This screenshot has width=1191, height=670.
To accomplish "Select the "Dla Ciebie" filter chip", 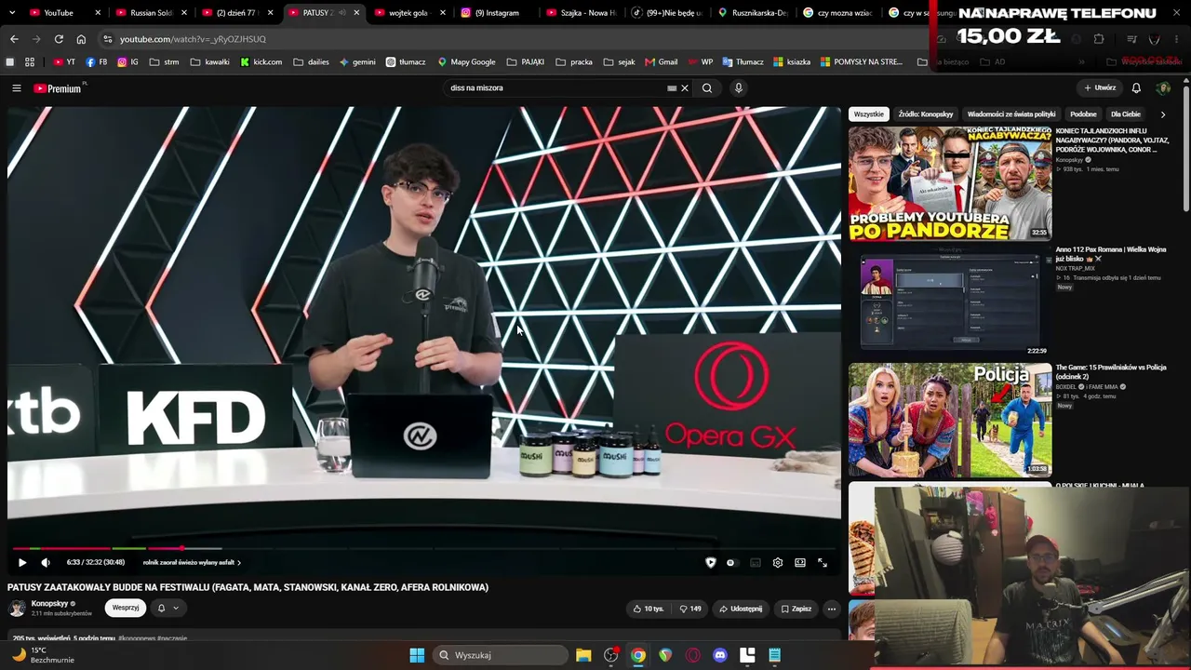I will (x=1126, y=114).
